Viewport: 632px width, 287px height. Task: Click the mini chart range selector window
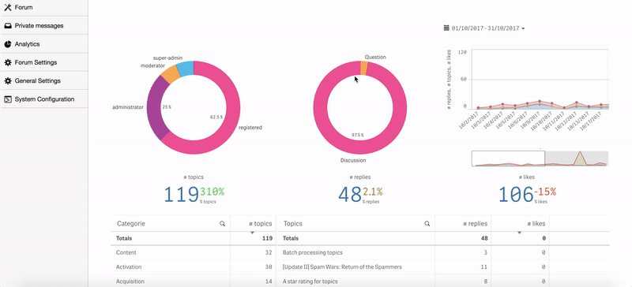click(x=508, y=158)
